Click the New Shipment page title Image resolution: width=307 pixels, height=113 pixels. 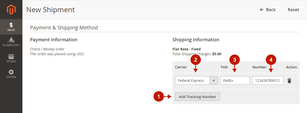point(51,10)
